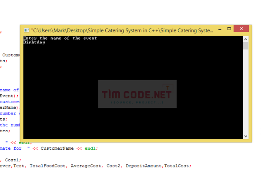Minimize the Simple Catering System console

220,29
